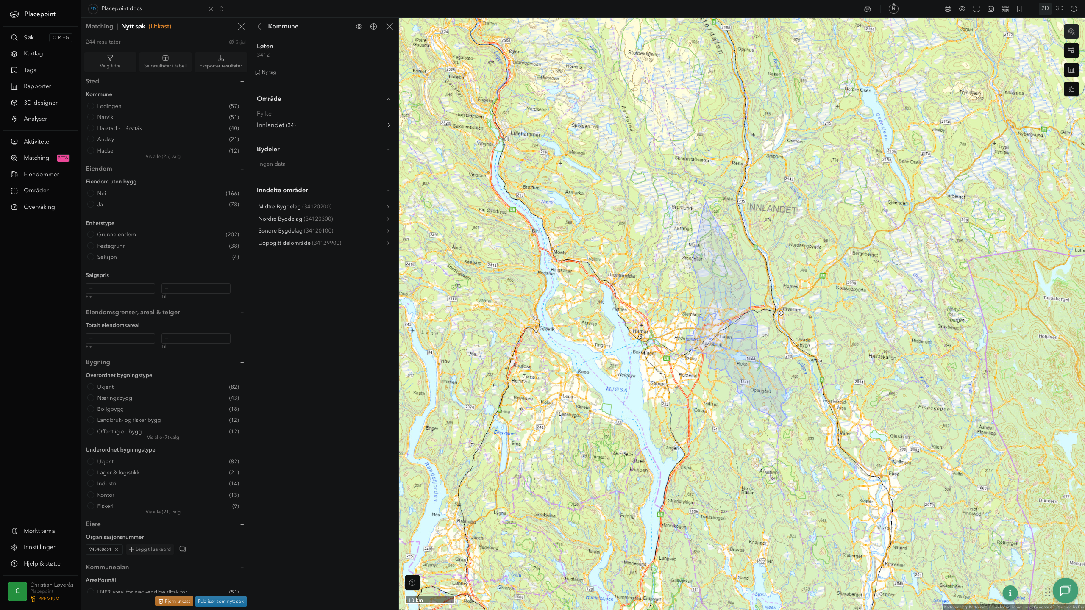Screen dimensions: 1085x610
Task: Add a Ny tag to Løten
Action: pyautogui.click(x=266, y=72)
